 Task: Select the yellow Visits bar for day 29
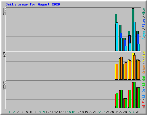point(129,70)
